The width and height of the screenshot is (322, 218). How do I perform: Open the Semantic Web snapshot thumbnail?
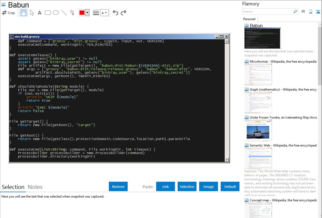tap(258, 158)
